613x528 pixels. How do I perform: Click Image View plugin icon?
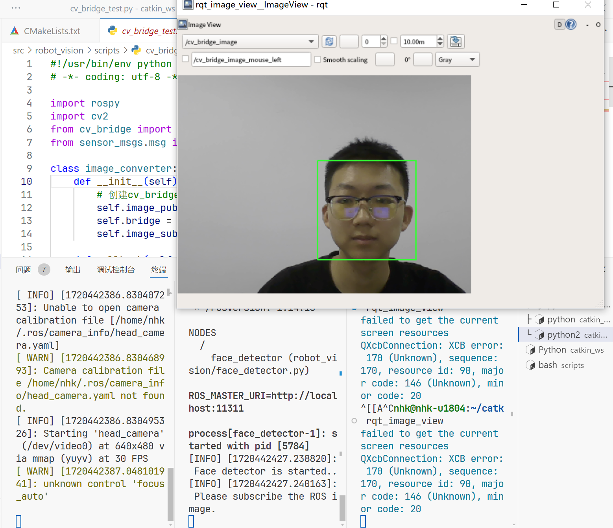click(x=183, y=24)
